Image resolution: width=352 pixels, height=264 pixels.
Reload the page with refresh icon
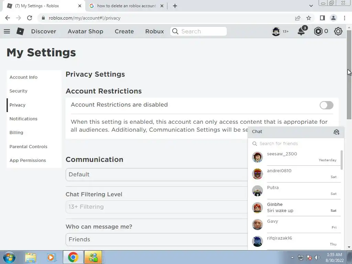[x=30, y=18]
